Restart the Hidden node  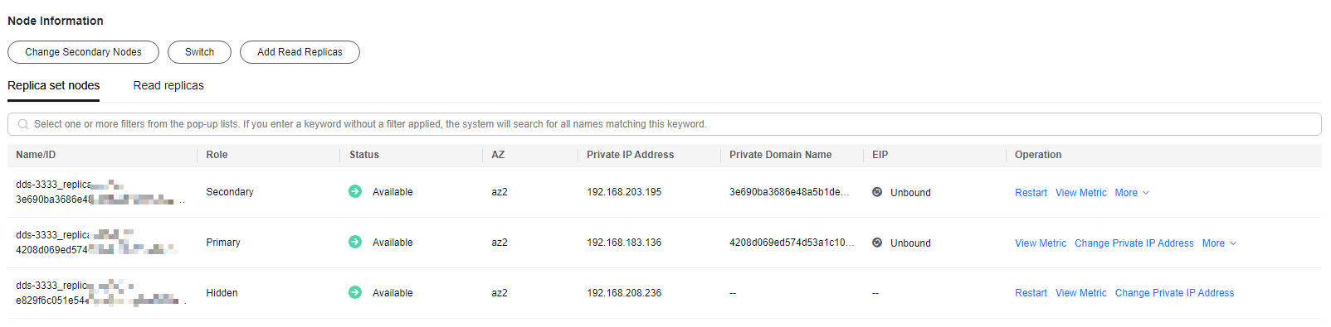pyautogui.click(x=1031, y=293)
